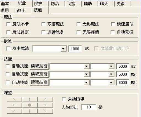Click the up-left diagonal arrow button
Image resolution: width=141 pixels, height=117 pixels.
pos(14,99)
